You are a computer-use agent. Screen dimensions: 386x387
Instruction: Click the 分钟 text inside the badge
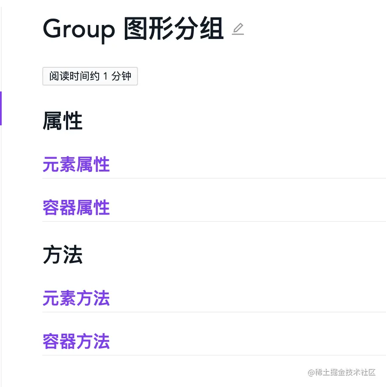[121, 76]
